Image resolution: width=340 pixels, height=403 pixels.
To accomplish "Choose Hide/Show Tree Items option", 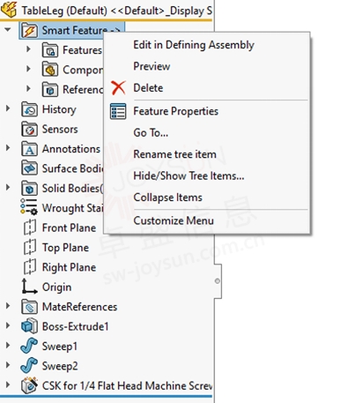I will (x=188, y=175).
